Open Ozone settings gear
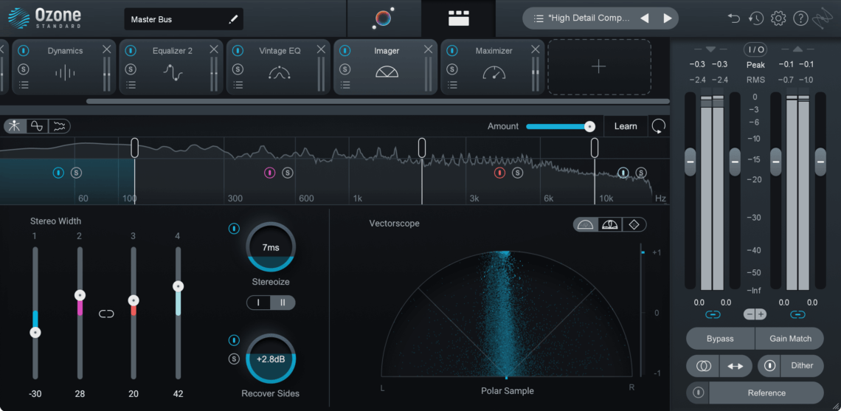Image resolution: width=841 pixels, height=411 pixels. 778,18
